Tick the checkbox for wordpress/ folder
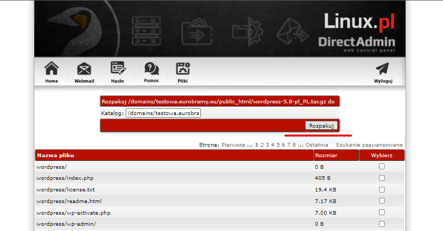Viewport: 443px width, 231px height. coord(382,167)
